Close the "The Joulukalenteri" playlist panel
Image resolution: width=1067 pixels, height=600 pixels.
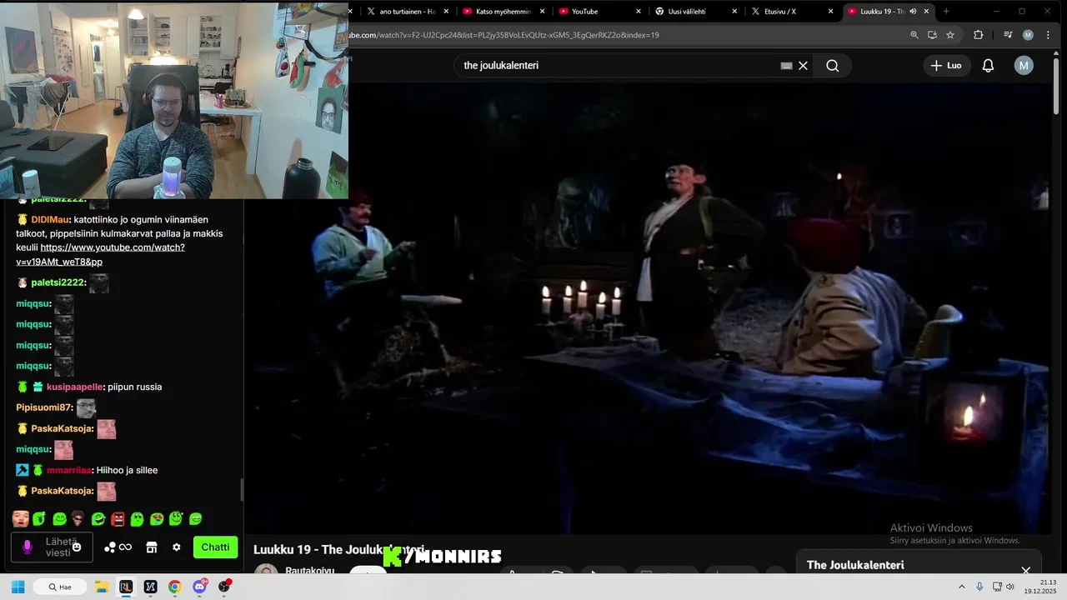click(x=1025, y=571)
